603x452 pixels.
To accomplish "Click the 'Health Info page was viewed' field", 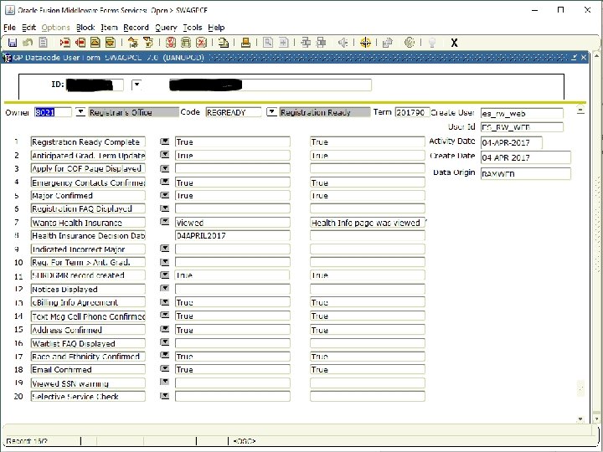I will tap(368, 222).
